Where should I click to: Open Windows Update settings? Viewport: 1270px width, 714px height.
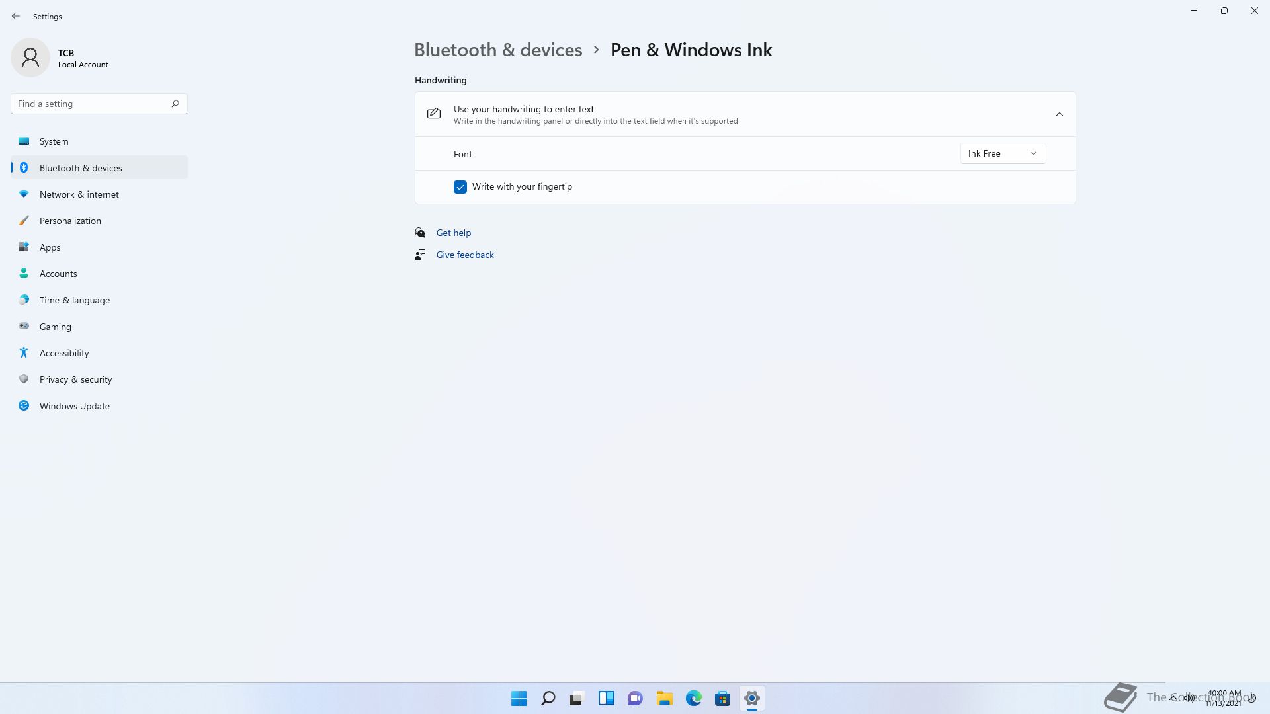pyautogui.click(x=99, y=406)
